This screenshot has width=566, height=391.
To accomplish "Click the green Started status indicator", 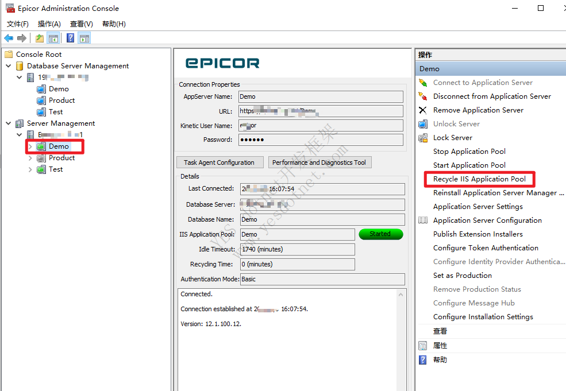I will (380, 234).
